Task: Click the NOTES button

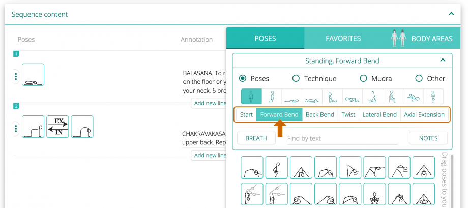Action: (x=428, y=138)
